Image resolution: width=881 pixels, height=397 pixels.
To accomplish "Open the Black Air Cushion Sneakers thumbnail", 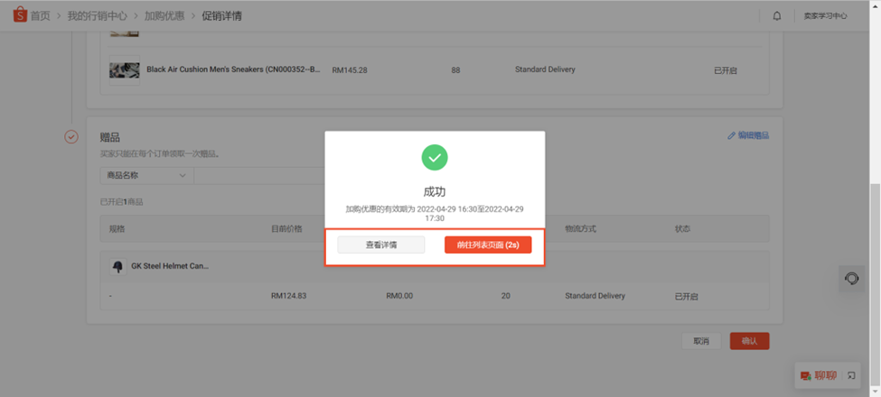I will [x=124, y=70].
